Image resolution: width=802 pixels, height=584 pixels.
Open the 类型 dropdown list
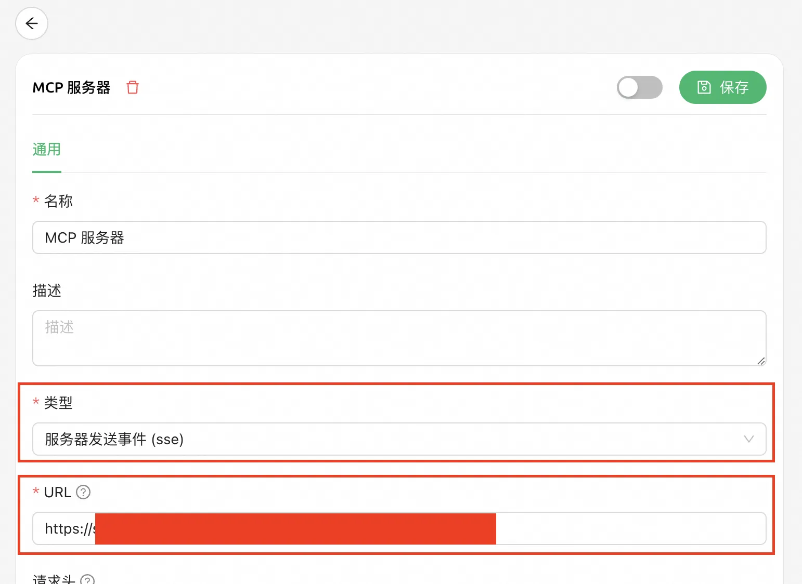pos(399,439)
